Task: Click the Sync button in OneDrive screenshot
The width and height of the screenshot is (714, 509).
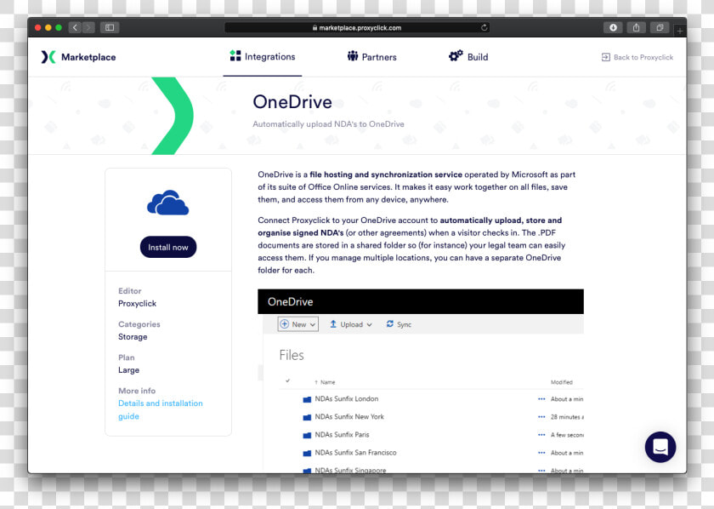Action: [x=399, y=324]
